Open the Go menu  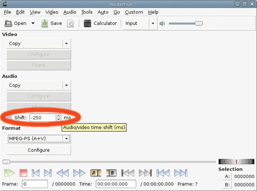(x=117, y=12)
